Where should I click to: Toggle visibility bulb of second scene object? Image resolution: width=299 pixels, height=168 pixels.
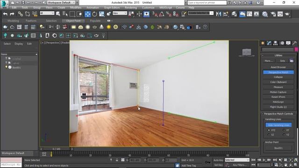pyautogui.click(x=6, y=63)
